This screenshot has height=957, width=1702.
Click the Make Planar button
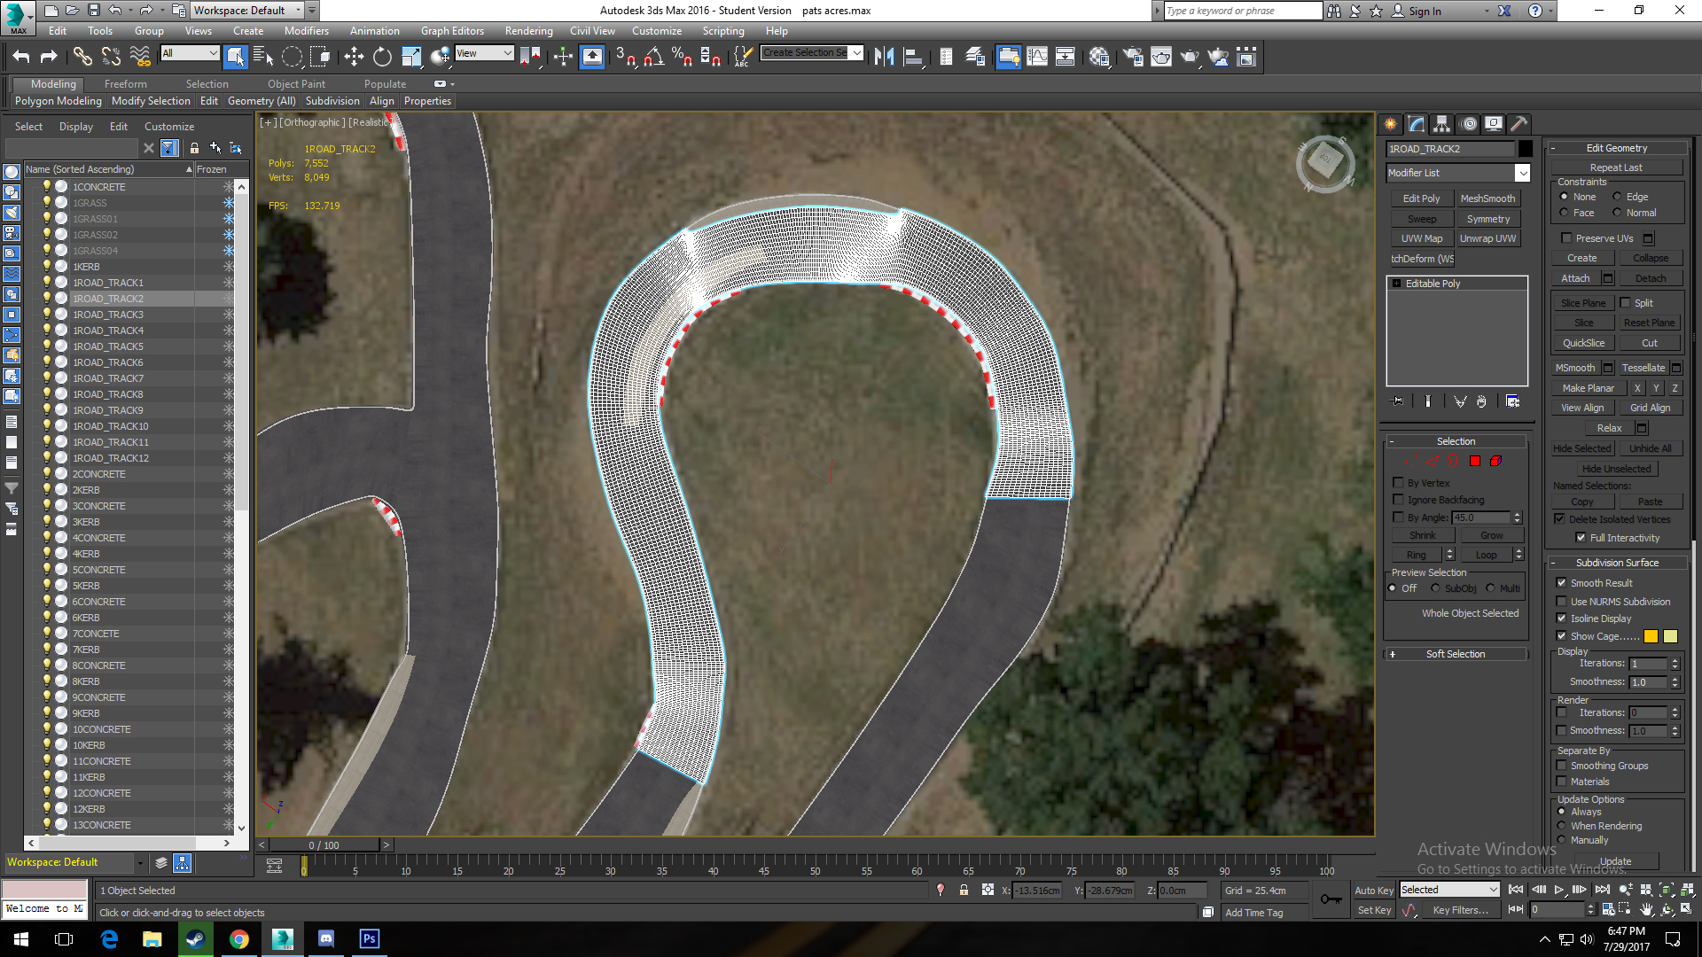[1588, 388]
